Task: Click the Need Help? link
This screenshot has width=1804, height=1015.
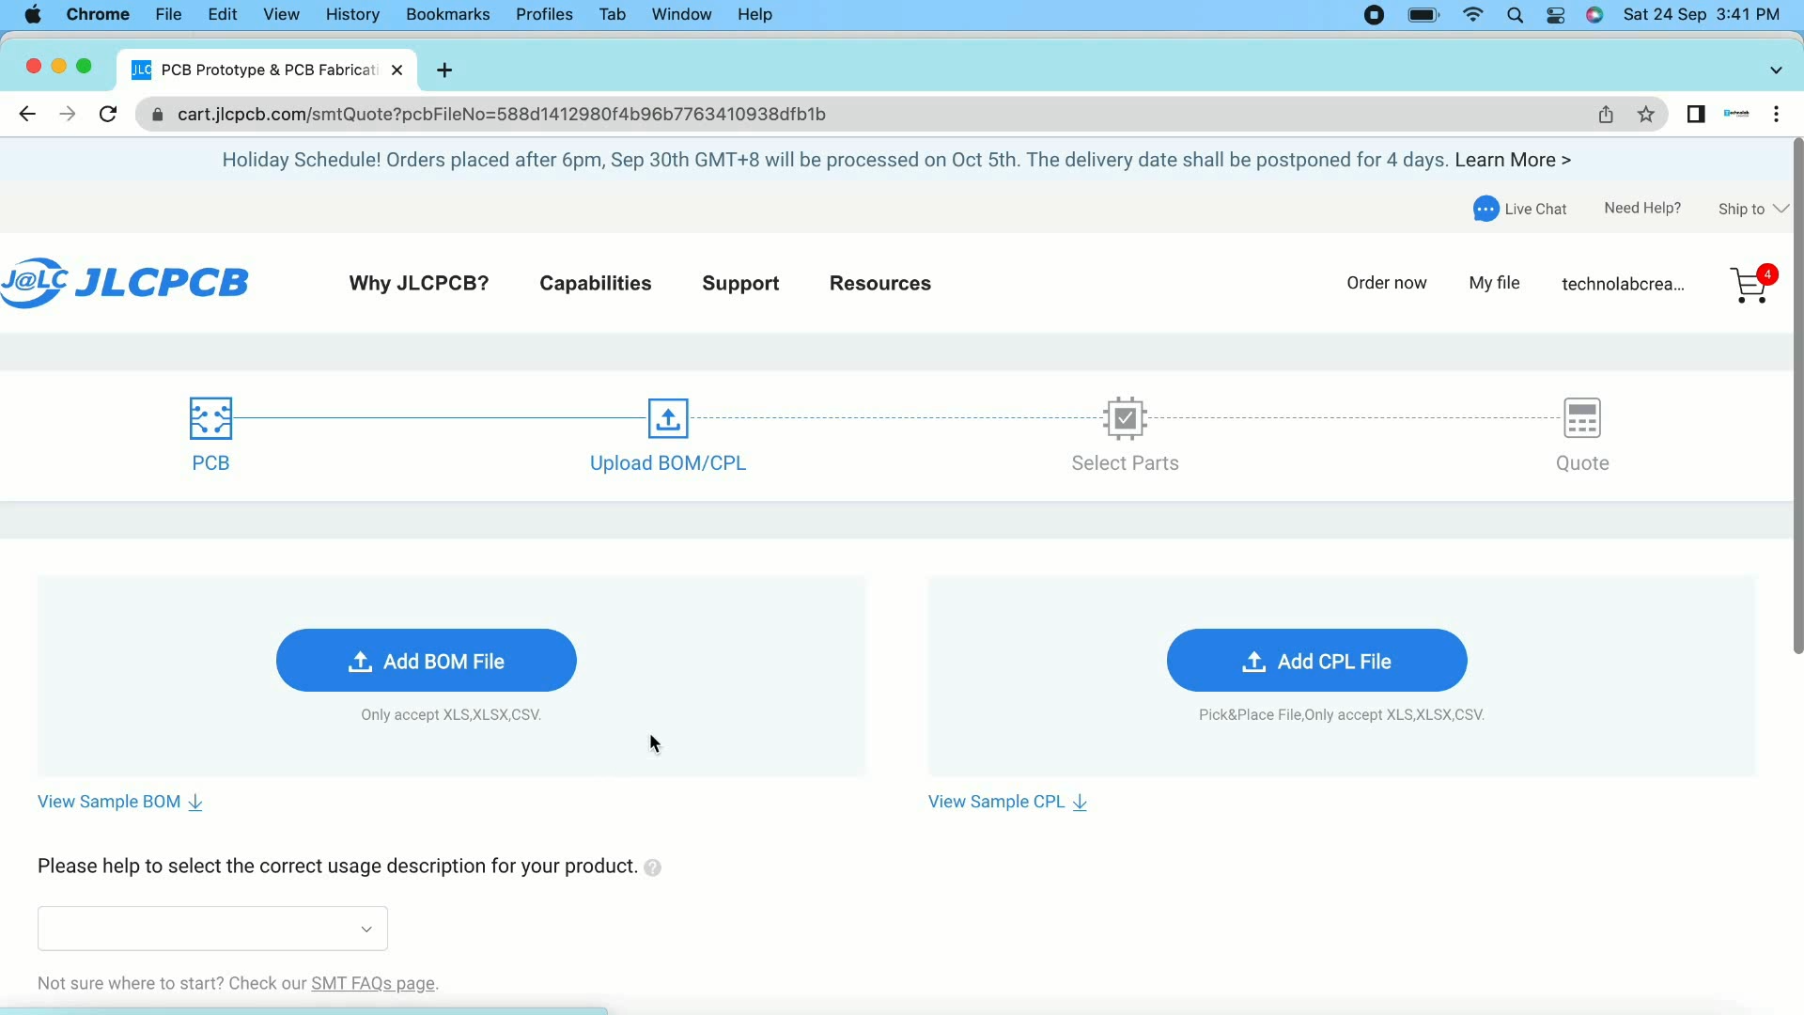Action: tap(1642, 208)
